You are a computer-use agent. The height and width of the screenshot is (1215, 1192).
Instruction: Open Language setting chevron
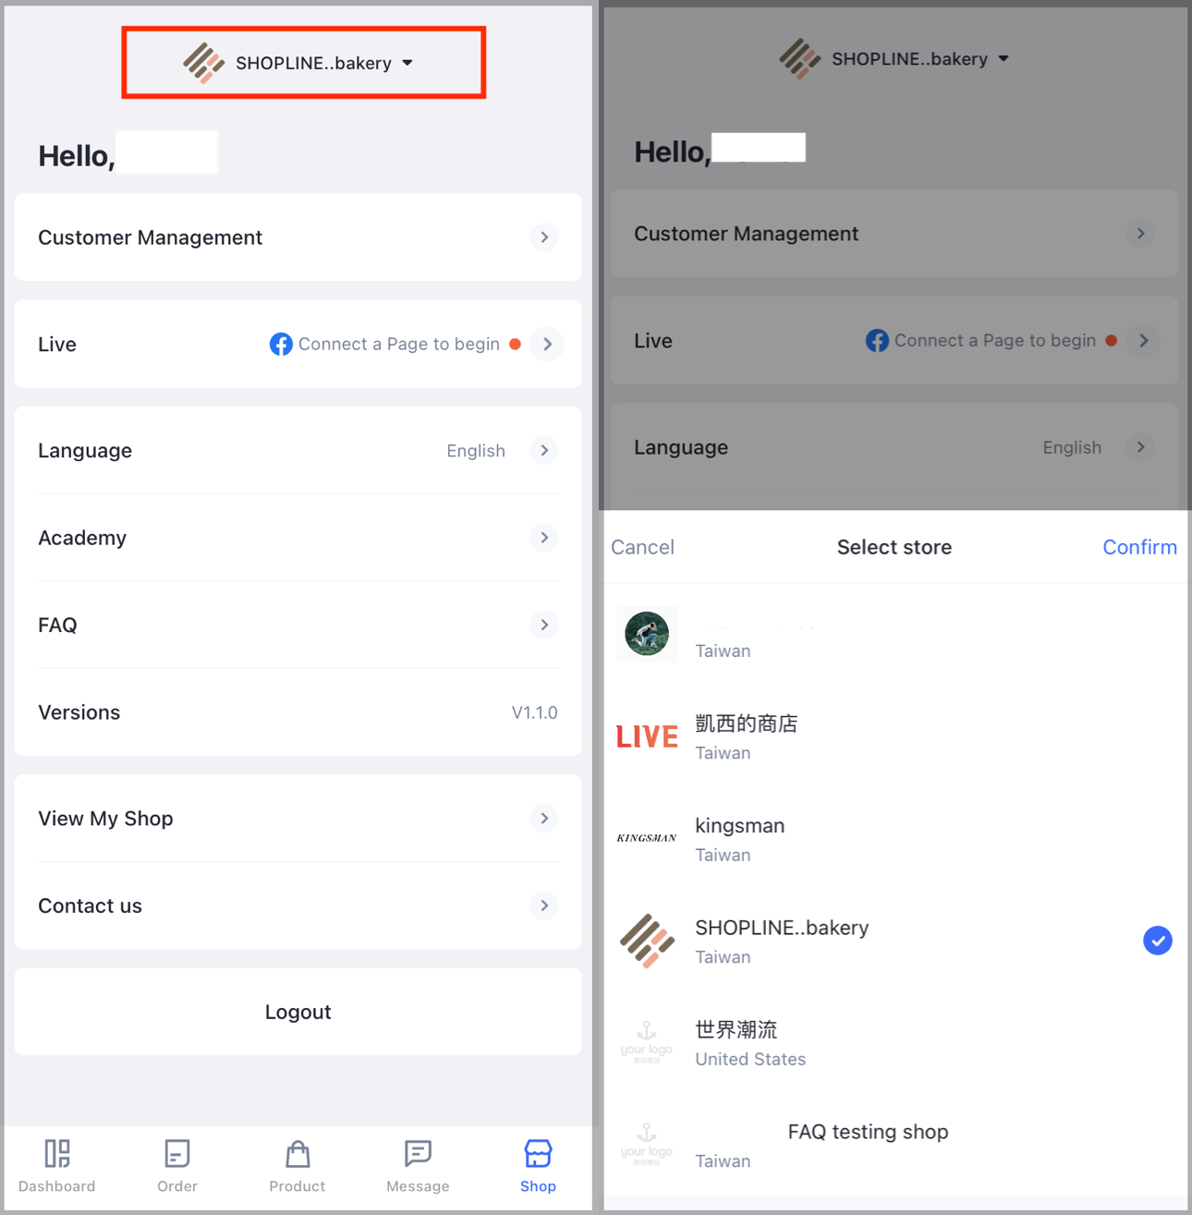point(544,450)
